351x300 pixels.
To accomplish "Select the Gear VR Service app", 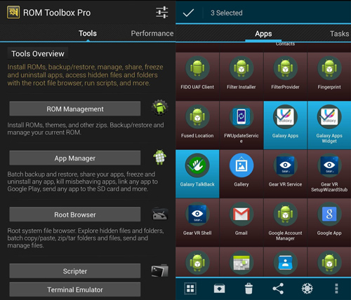I will coord(285,174).
